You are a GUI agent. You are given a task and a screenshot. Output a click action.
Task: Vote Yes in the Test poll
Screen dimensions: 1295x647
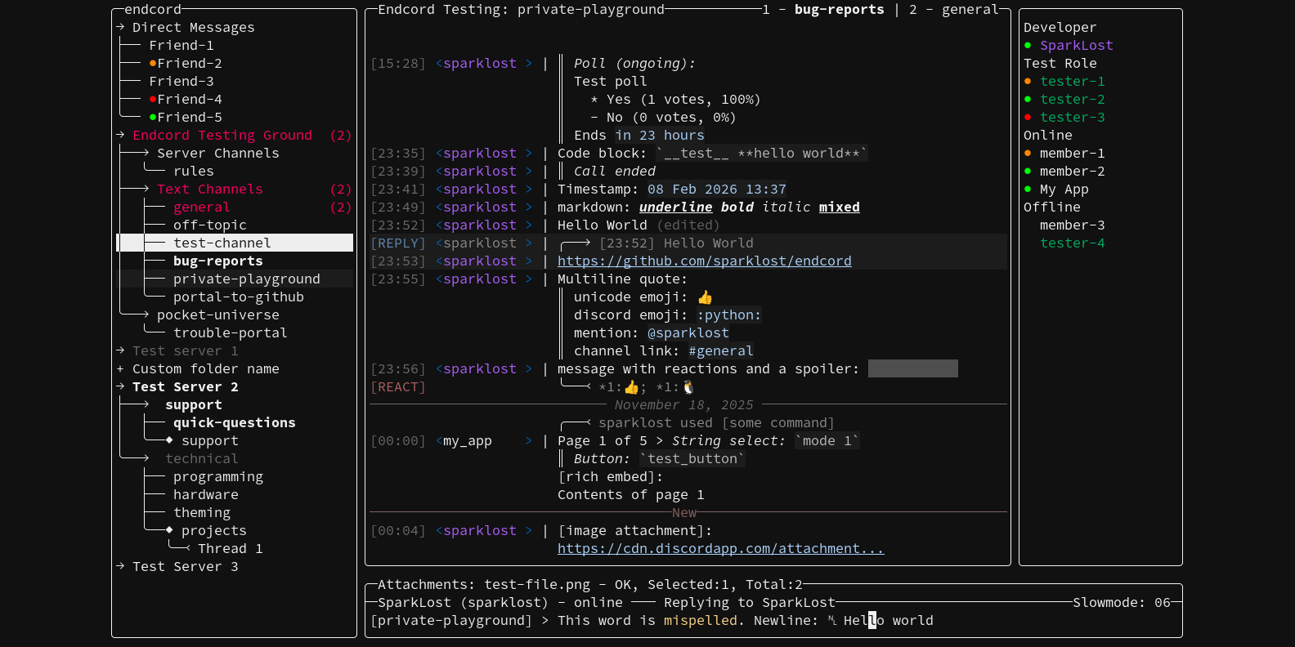[618, 100]
